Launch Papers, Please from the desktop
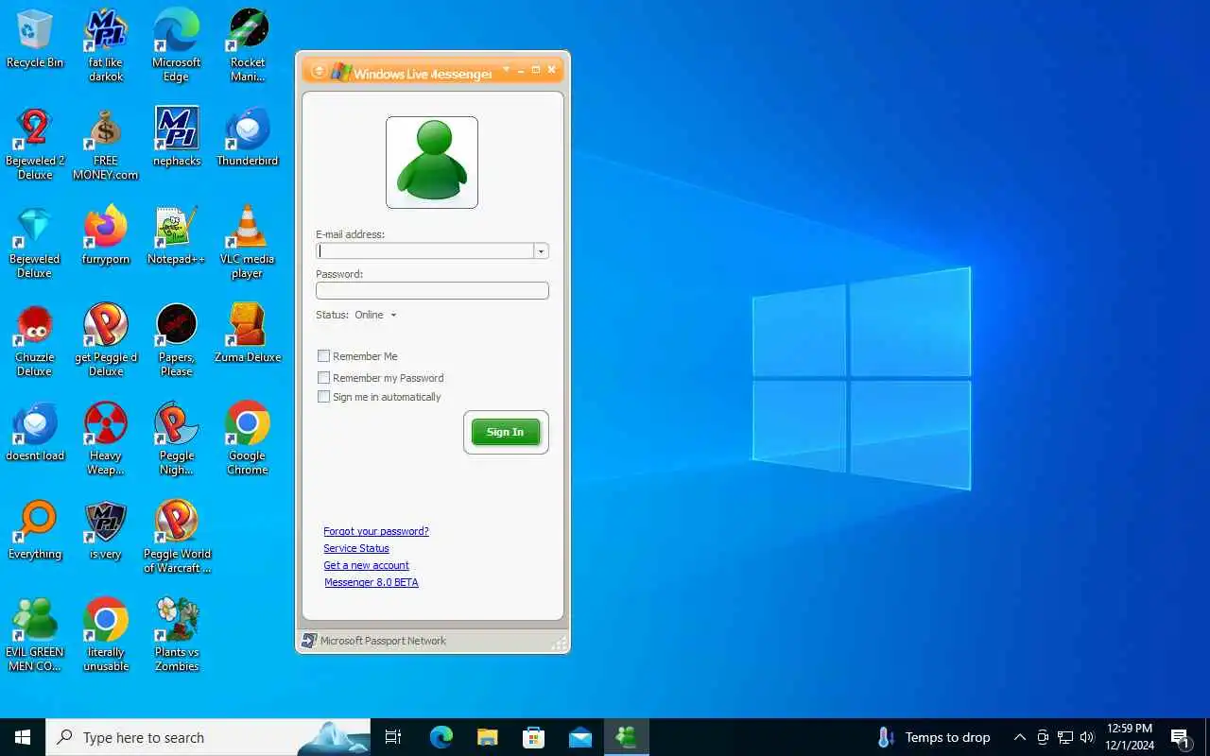 click(177, 340)
